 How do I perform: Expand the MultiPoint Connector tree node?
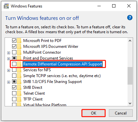9,53
